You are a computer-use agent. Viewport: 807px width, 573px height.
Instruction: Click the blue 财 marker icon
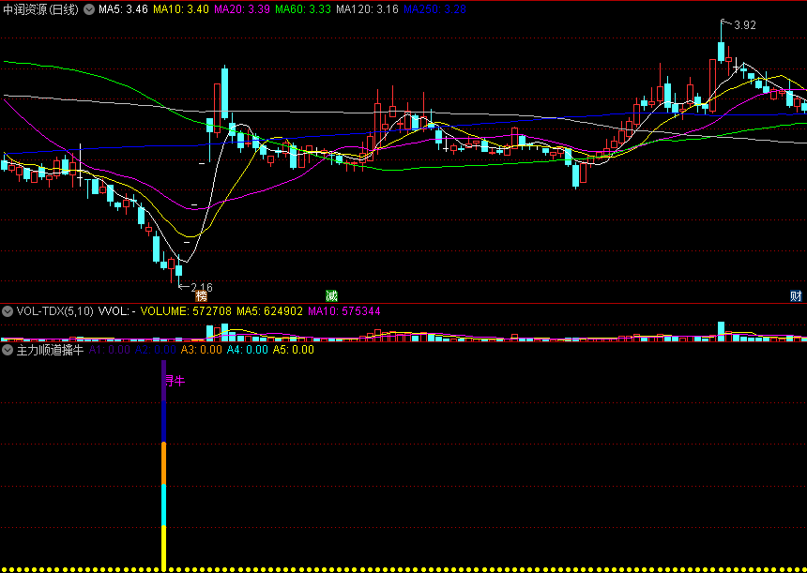[796, 296]
